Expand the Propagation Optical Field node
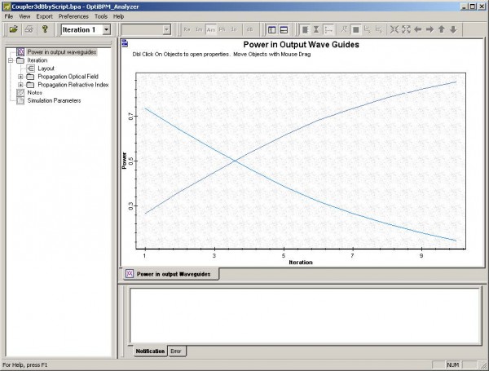Viewport: 489px width, 371px height. [20, 77]
